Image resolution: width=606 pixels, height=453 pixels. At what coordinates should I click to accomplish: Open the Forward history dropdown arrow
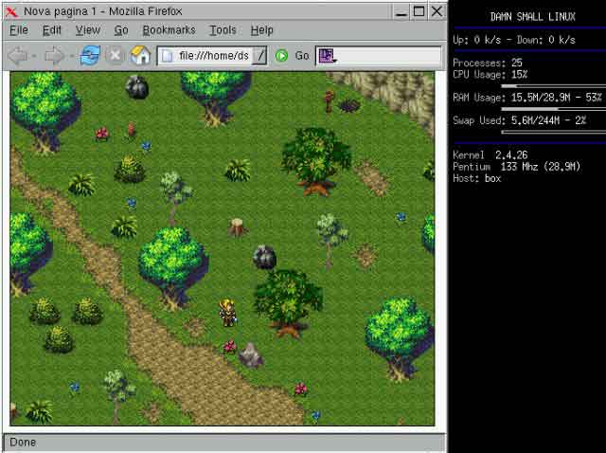pyautogui.click(x=72, y=57)
